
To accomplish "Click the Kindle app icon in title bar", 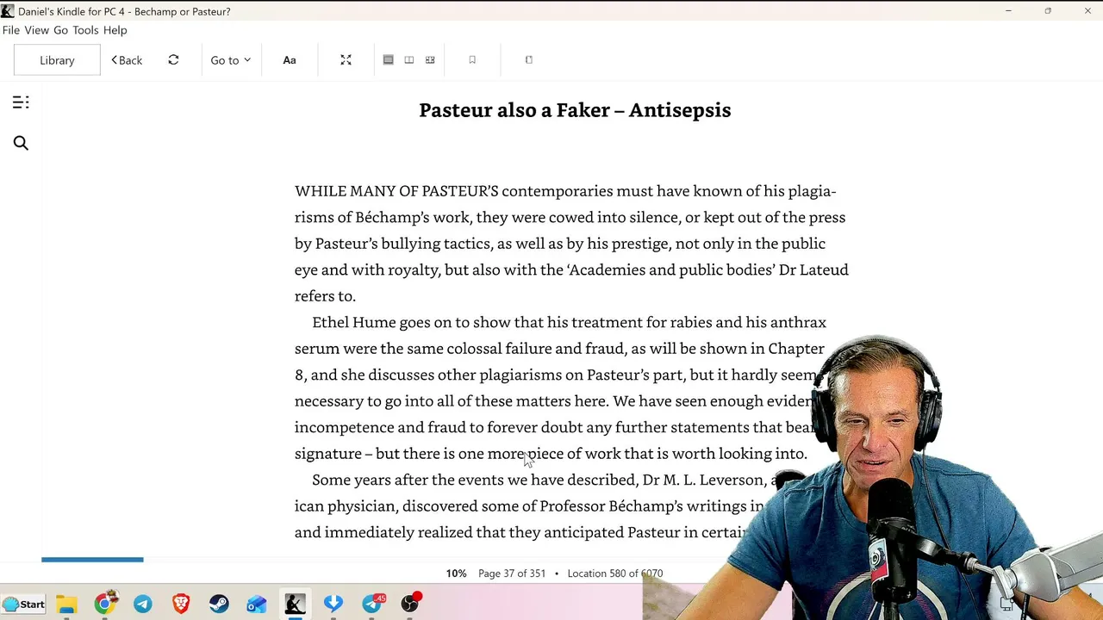I will (x=8, y=11).
